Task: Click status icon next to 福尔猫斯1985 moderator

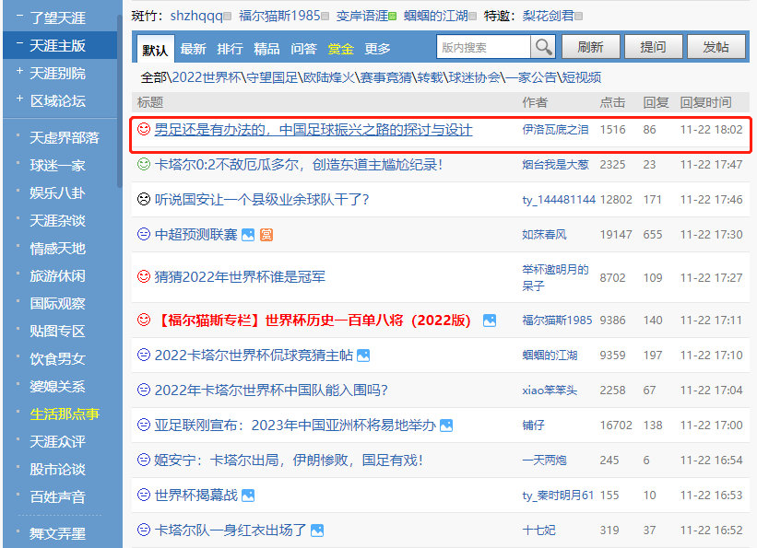Action: (x=325, y=17)
